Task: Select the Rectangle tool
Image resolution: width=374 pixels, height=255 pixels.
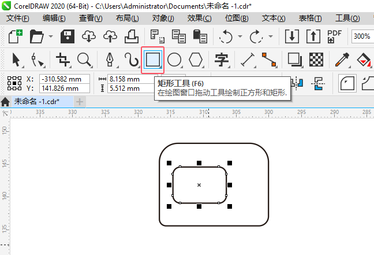Action: pos(152,60)
